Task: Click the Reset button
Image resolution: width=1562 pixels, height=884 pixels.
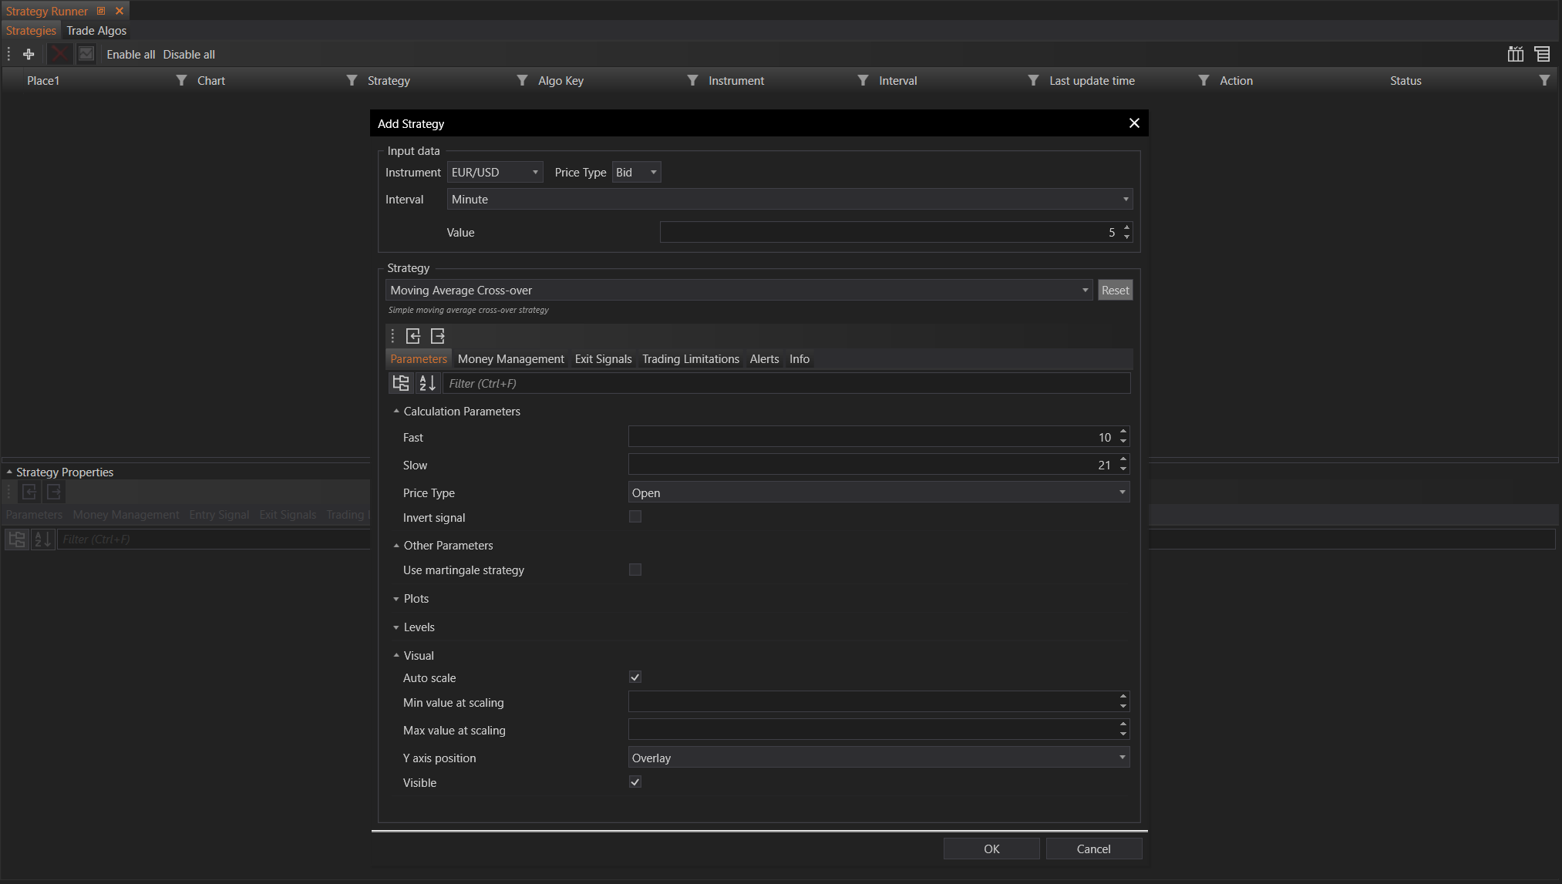Action: click(1115, 291)
